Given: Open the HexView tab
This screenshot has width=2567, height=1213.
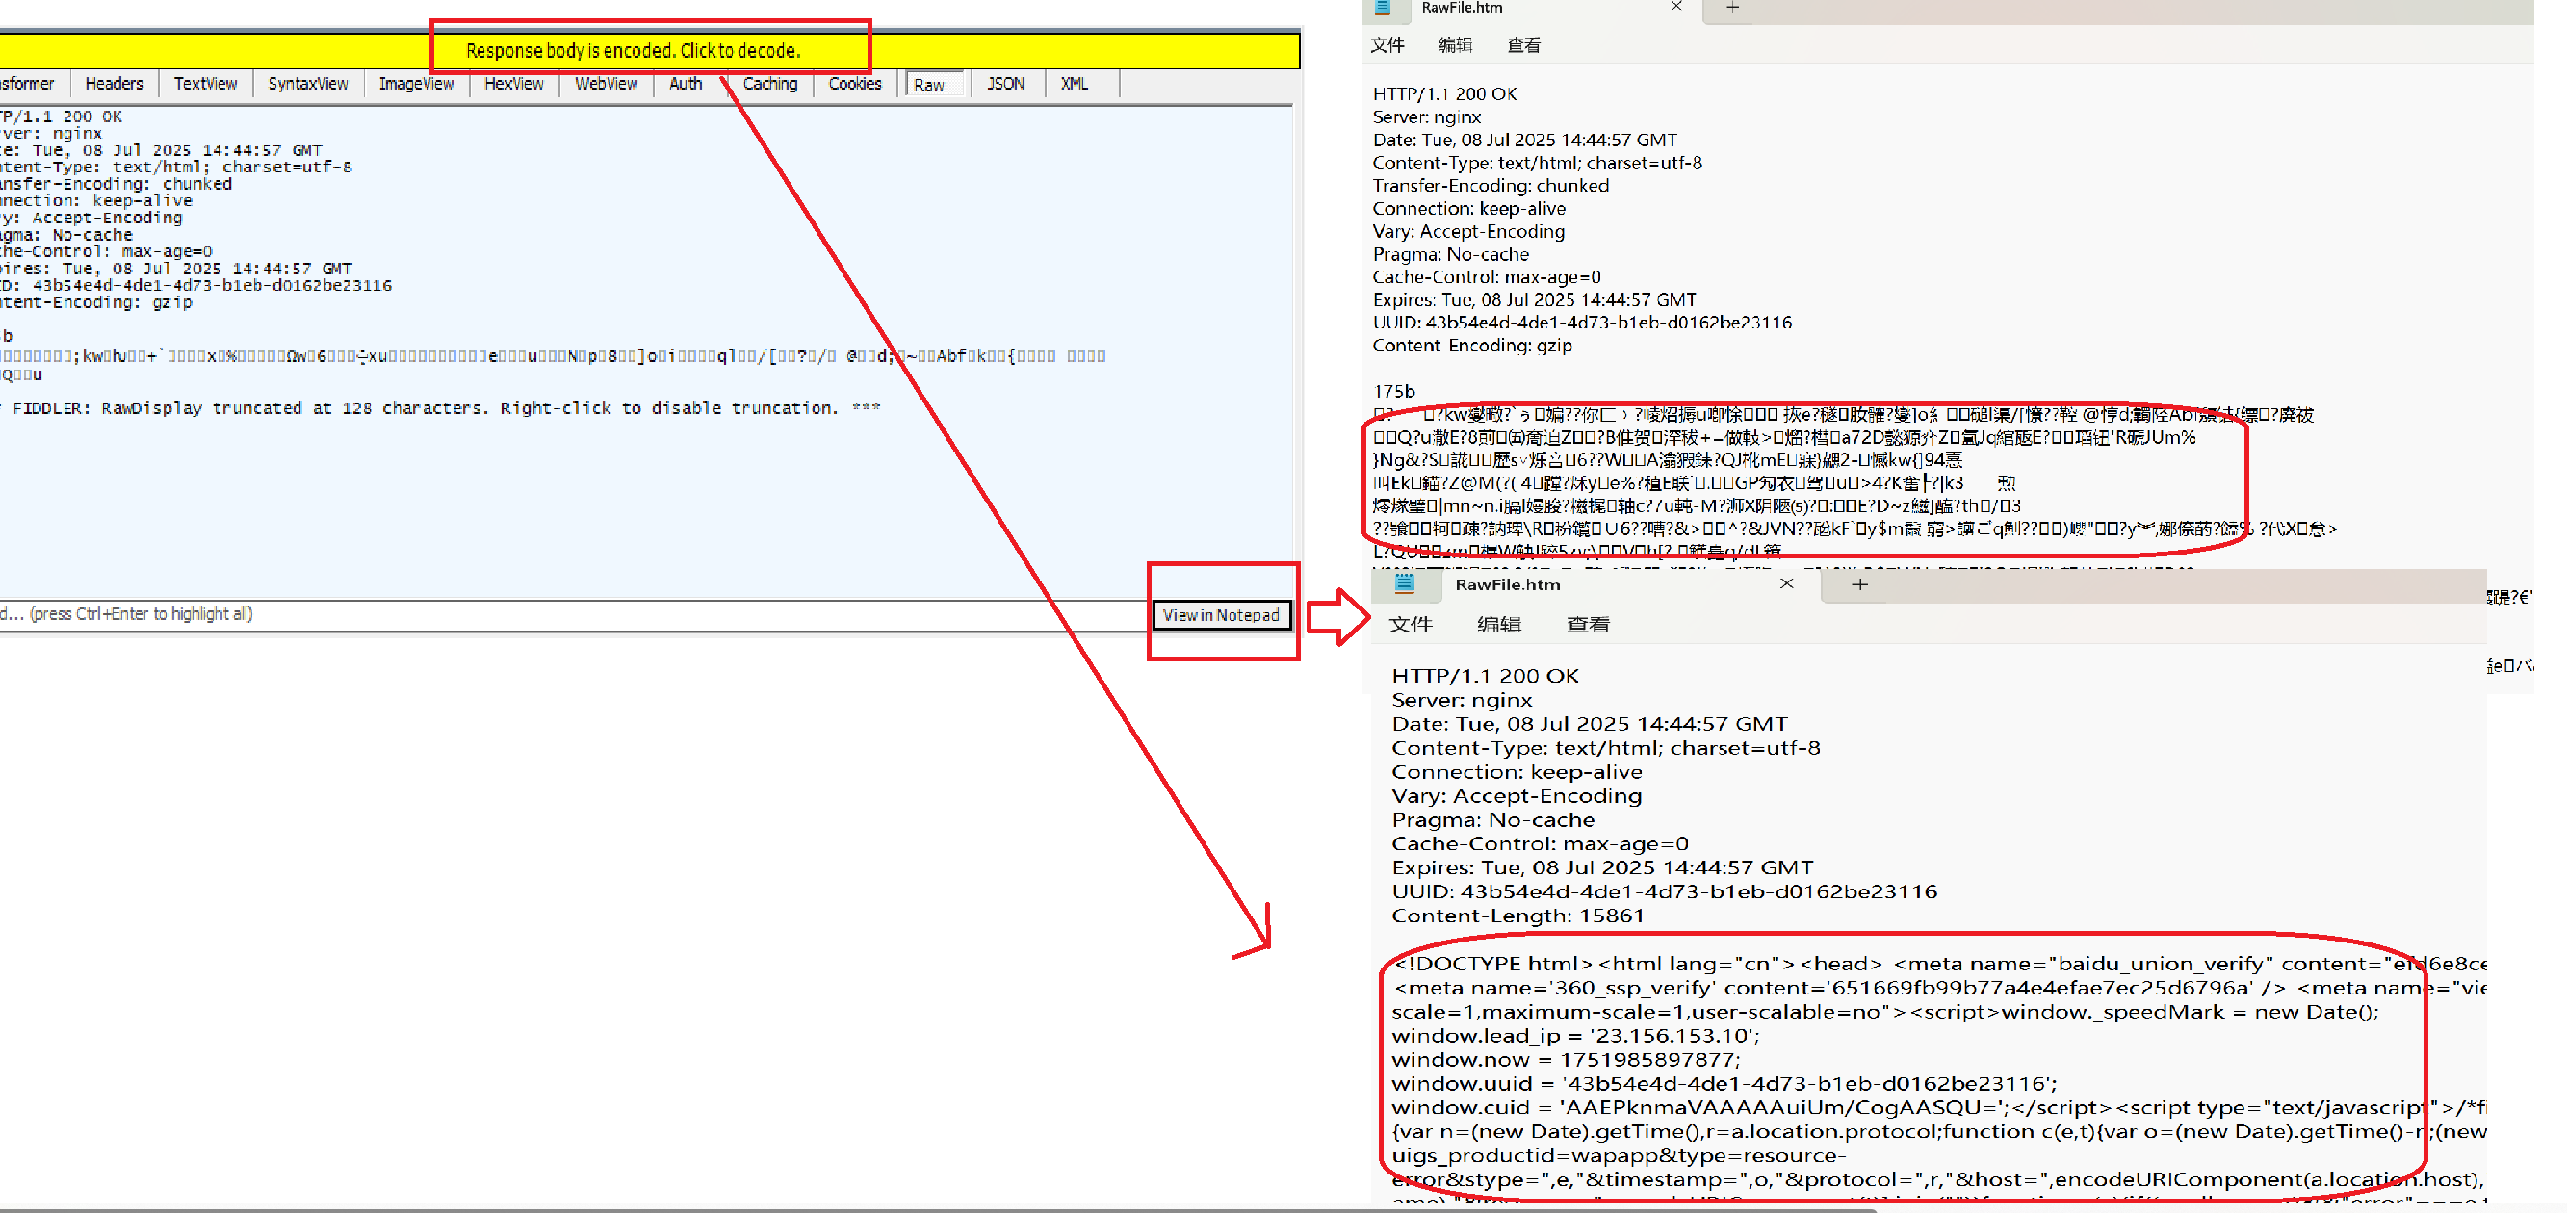Looking at the screenshot, I should (x=513, y=84).
